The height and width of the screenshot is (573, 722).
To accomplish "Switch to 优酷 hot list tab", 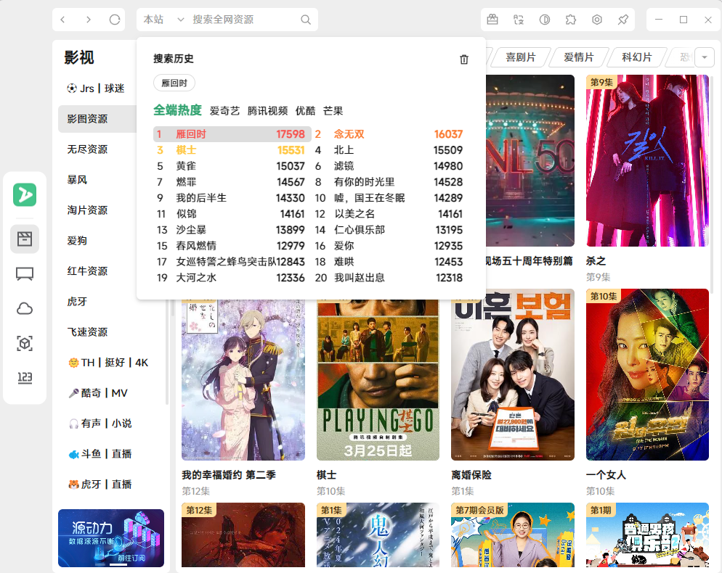I will [305, 111].
